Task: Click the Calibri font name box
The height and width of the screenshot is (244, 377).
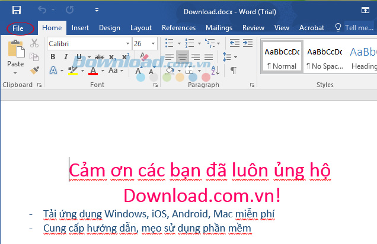Action: point(86,44)
